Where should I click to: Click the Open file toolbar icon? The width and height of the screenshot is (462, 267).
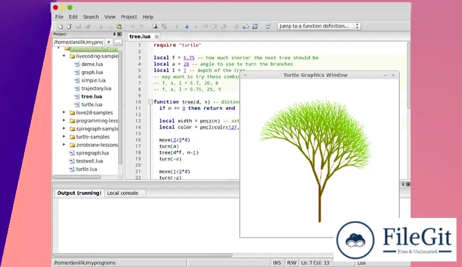click(x=70, y=26)
